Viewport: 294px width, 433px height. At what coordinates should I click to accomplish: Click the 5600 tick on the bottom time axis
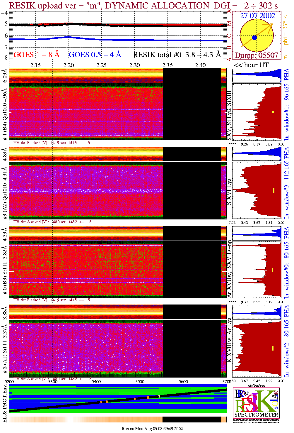click(x=183, y=382)
